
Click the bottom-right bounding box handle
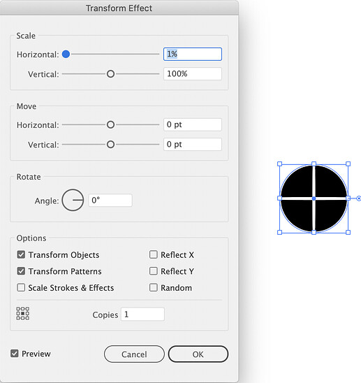(348, 232)
